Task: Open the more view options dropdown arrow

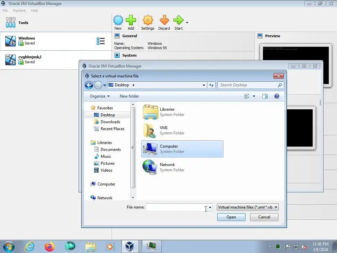Action: [x=254, y=96]
